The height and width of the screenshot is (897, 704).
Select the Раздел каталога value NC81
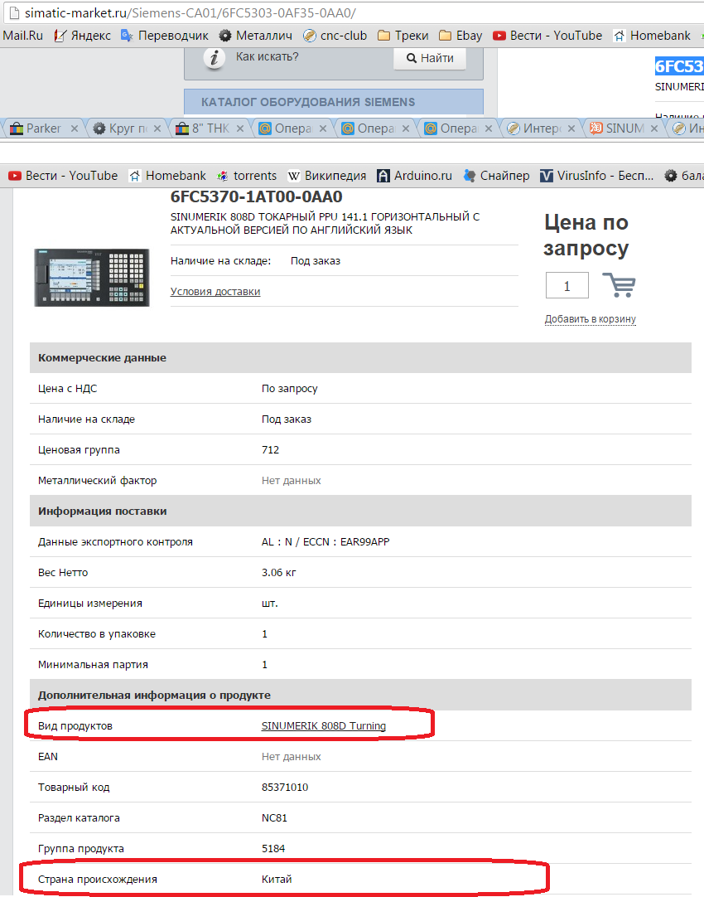pyautogui.click(x=274, y=818)
